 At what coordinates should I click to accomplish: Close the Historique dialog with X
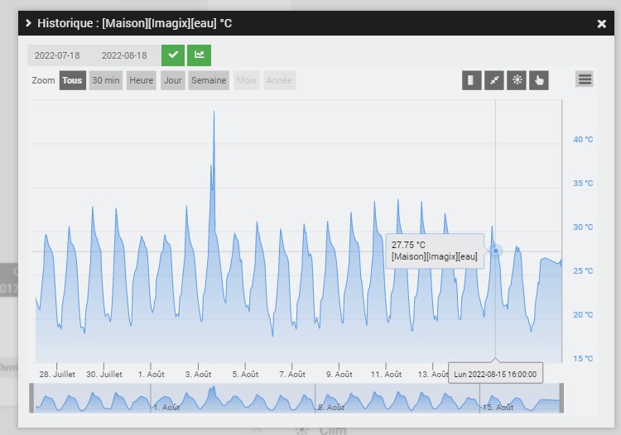pos(602,24)
